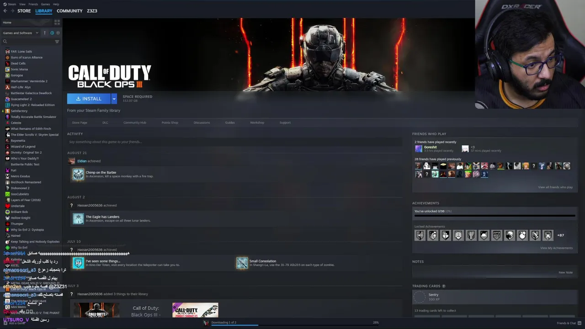The image size is (585, 329).
Task: Open the View menu
Action: pos(22,4)
